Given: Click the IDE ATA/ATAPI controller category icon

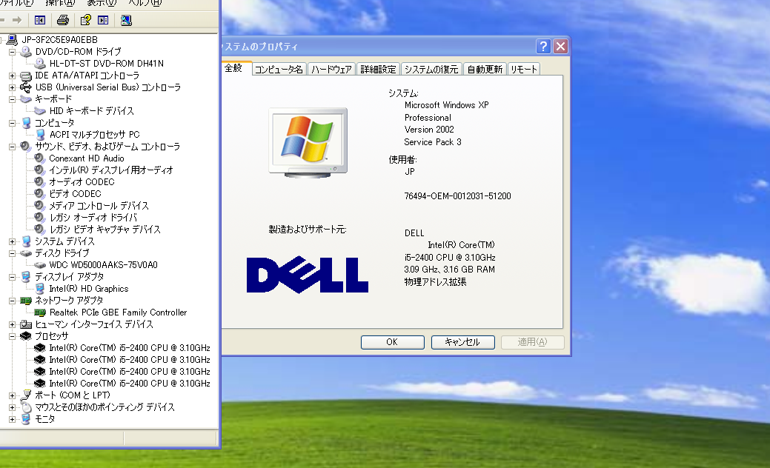Looking at the screenshot, I should click(25, 76).
